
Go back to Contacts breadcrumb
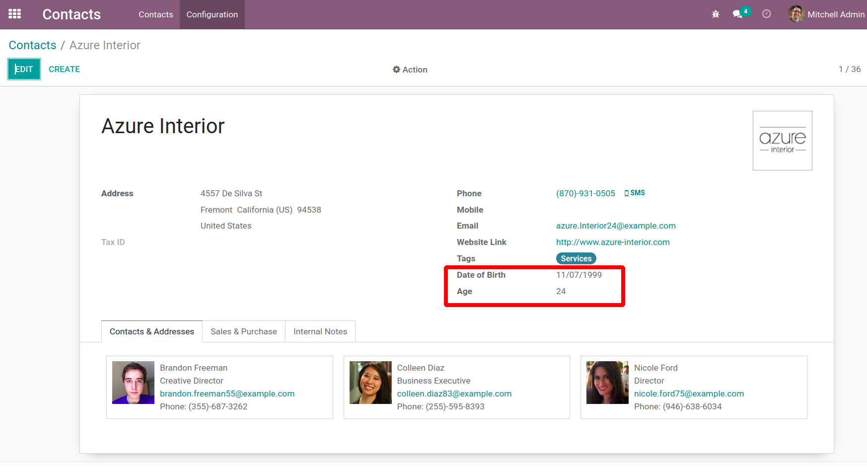click(33, 45)
